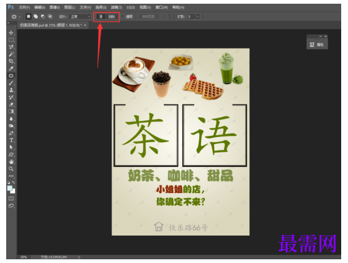This screenshot has width=348, height=263.
Task: Select the Horizontal Type tool
Action: (x=11, y=140)
